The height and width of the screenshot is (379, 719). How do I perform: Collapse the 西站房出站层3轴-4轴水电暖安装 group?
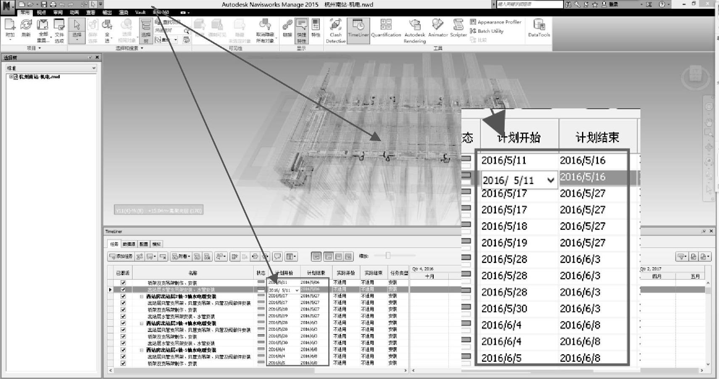142,323
